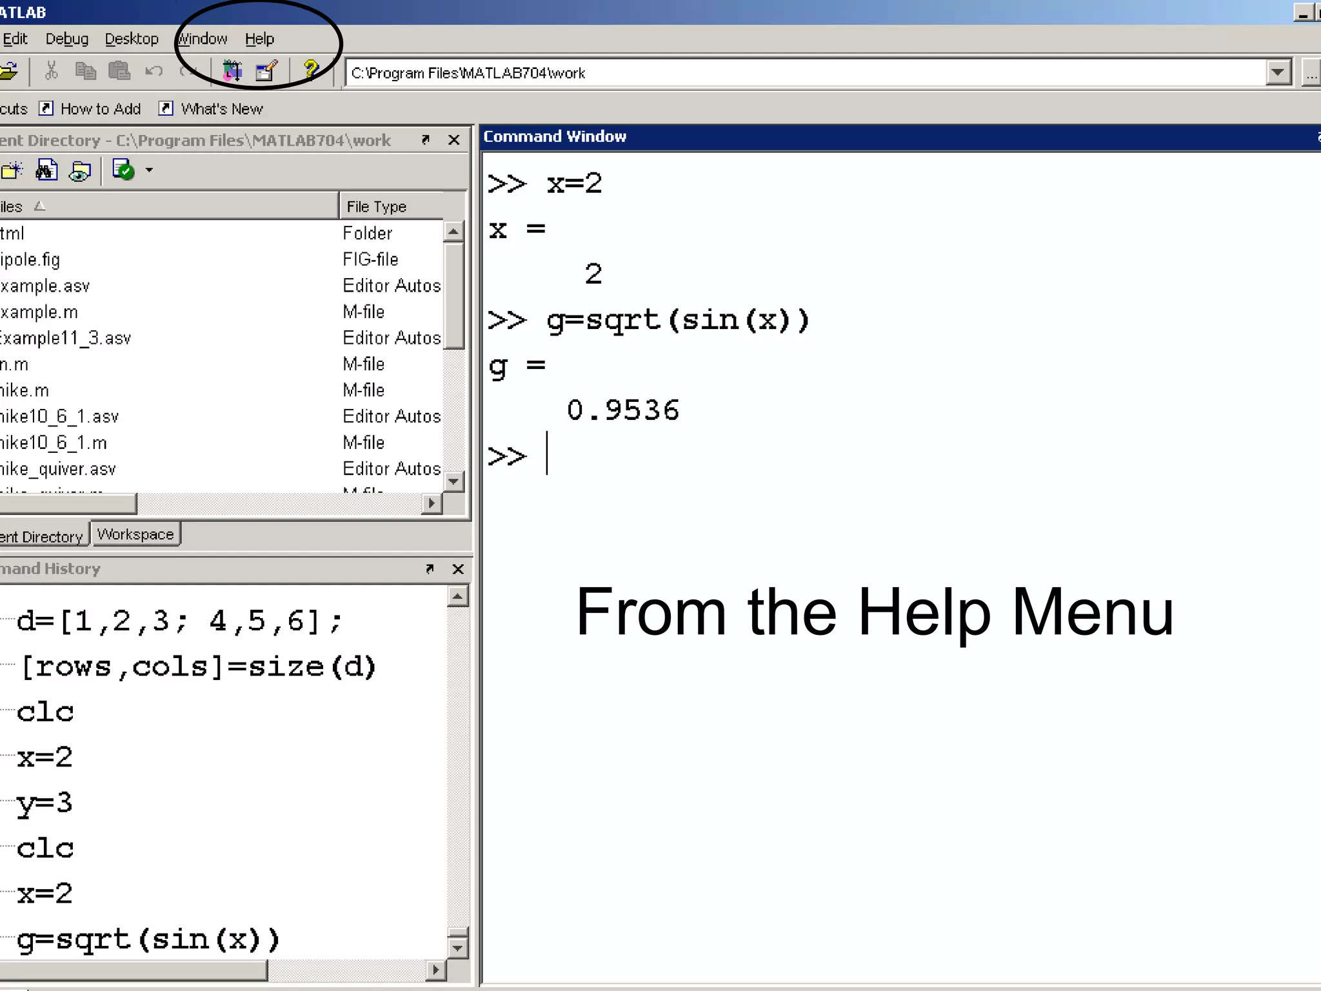
Task: Open Reports dropdown arrow in directory toolbar
Action: (149, 170)
